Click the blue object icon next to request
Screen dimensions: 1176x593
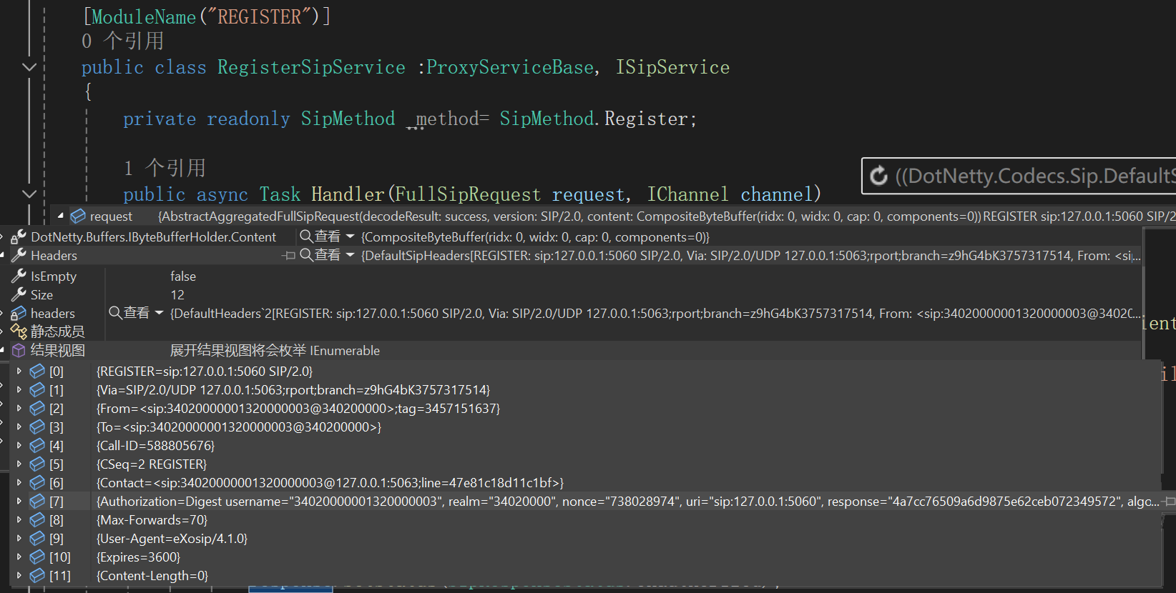click(x=78, y=216)
